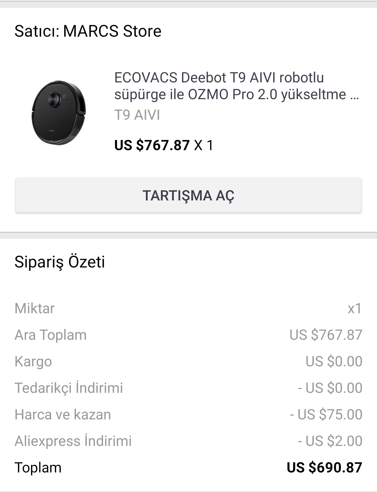377x492 pixels.
Task: Open the ECOVACS Deebot T9 AIVI product title
Action: [x=237, y=86]
